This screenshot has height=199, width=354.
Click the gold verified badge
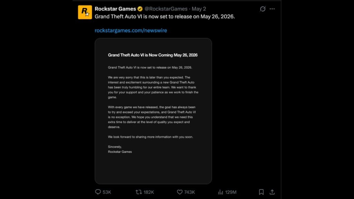coord(140,9)
